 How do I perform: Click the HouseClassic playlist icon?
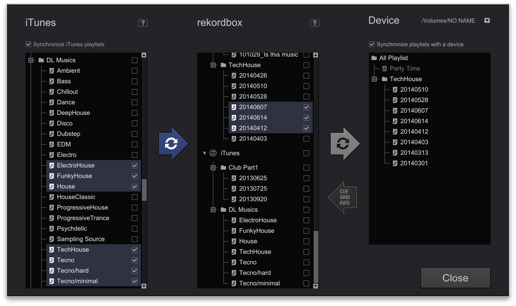click(52, 197)
